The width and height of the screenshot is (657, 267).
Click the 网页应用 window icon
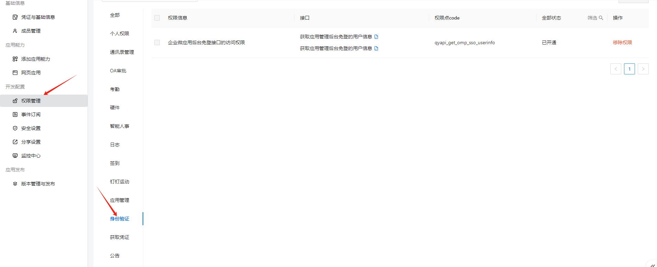15,73
